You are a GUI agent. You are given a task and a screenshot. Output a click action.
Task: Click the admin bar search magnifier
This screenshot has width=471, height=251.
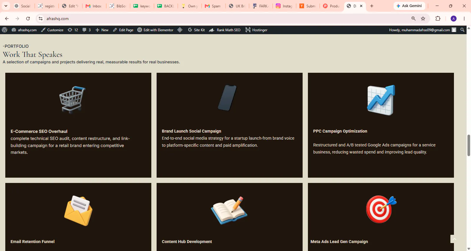pos(462,30)
